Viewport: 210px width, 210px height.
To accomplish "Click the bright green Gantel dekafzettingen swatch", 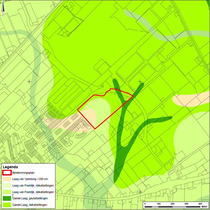I will [x=7, y=205].
